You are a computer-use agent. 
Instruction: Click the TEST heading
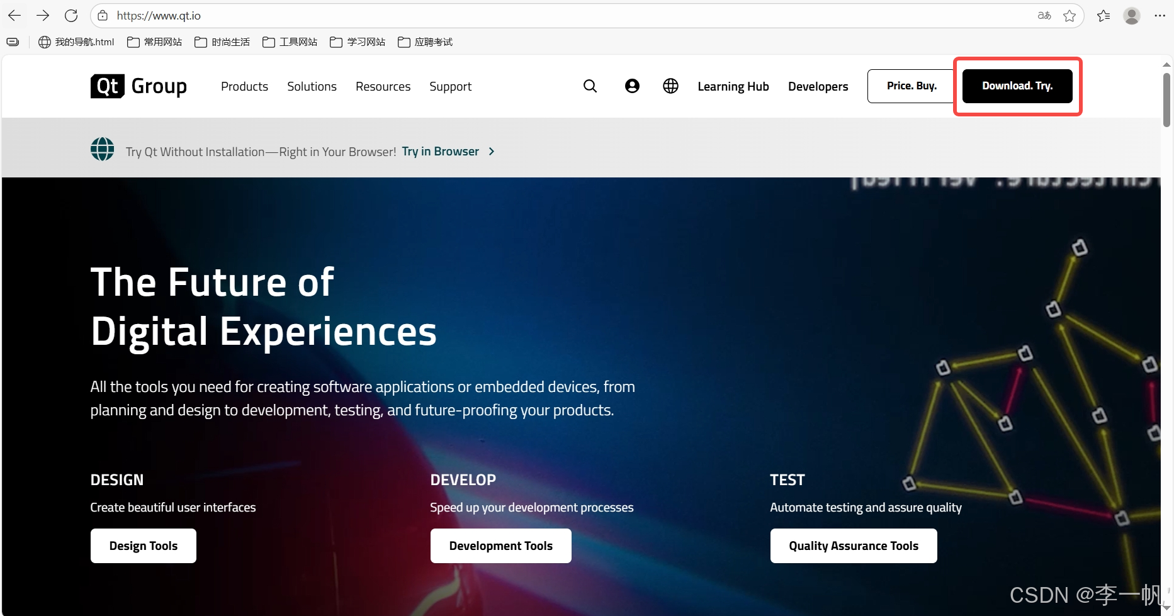[787, 480]
